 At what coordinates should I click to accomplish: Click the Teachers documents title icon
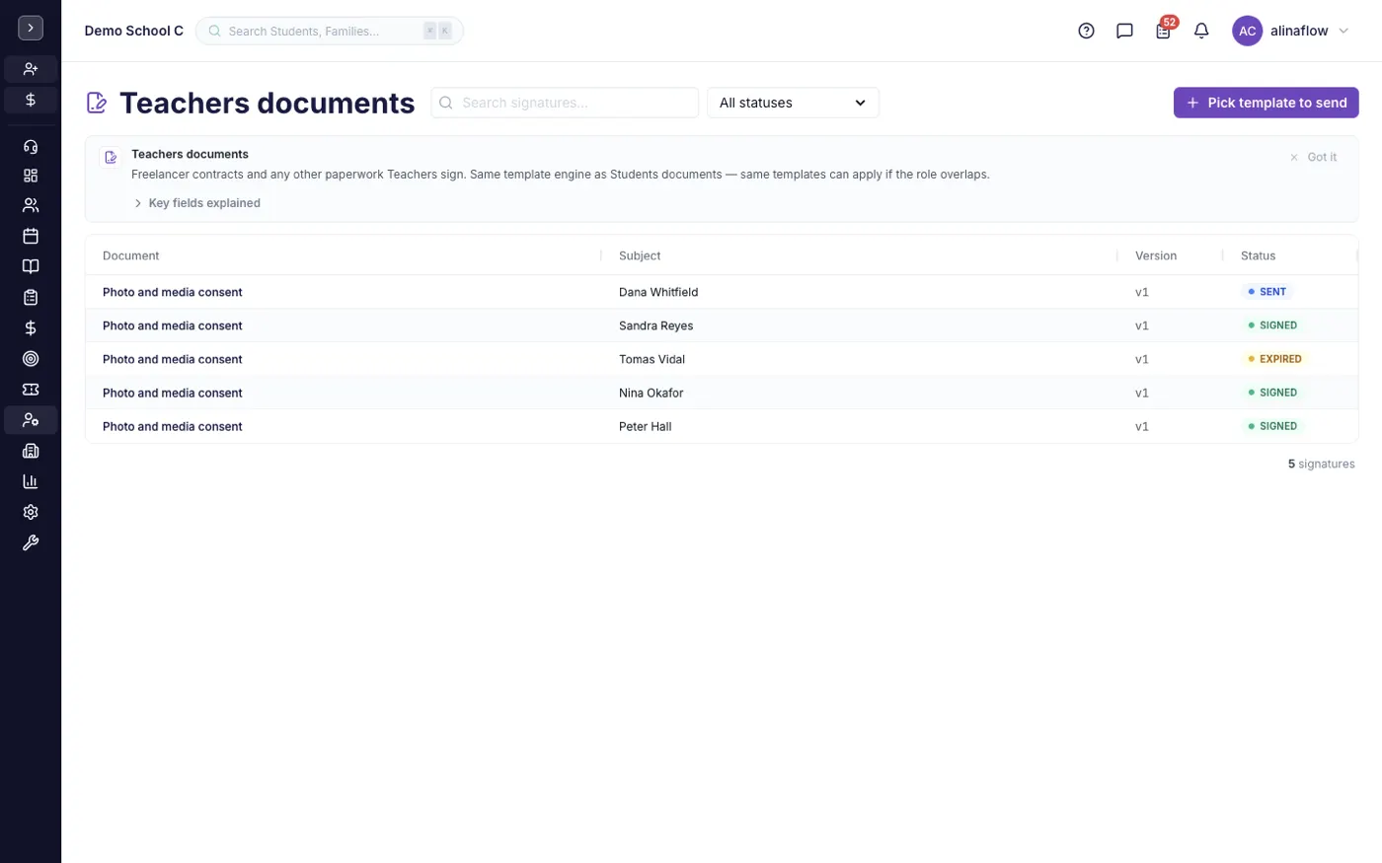pos(97,103)
